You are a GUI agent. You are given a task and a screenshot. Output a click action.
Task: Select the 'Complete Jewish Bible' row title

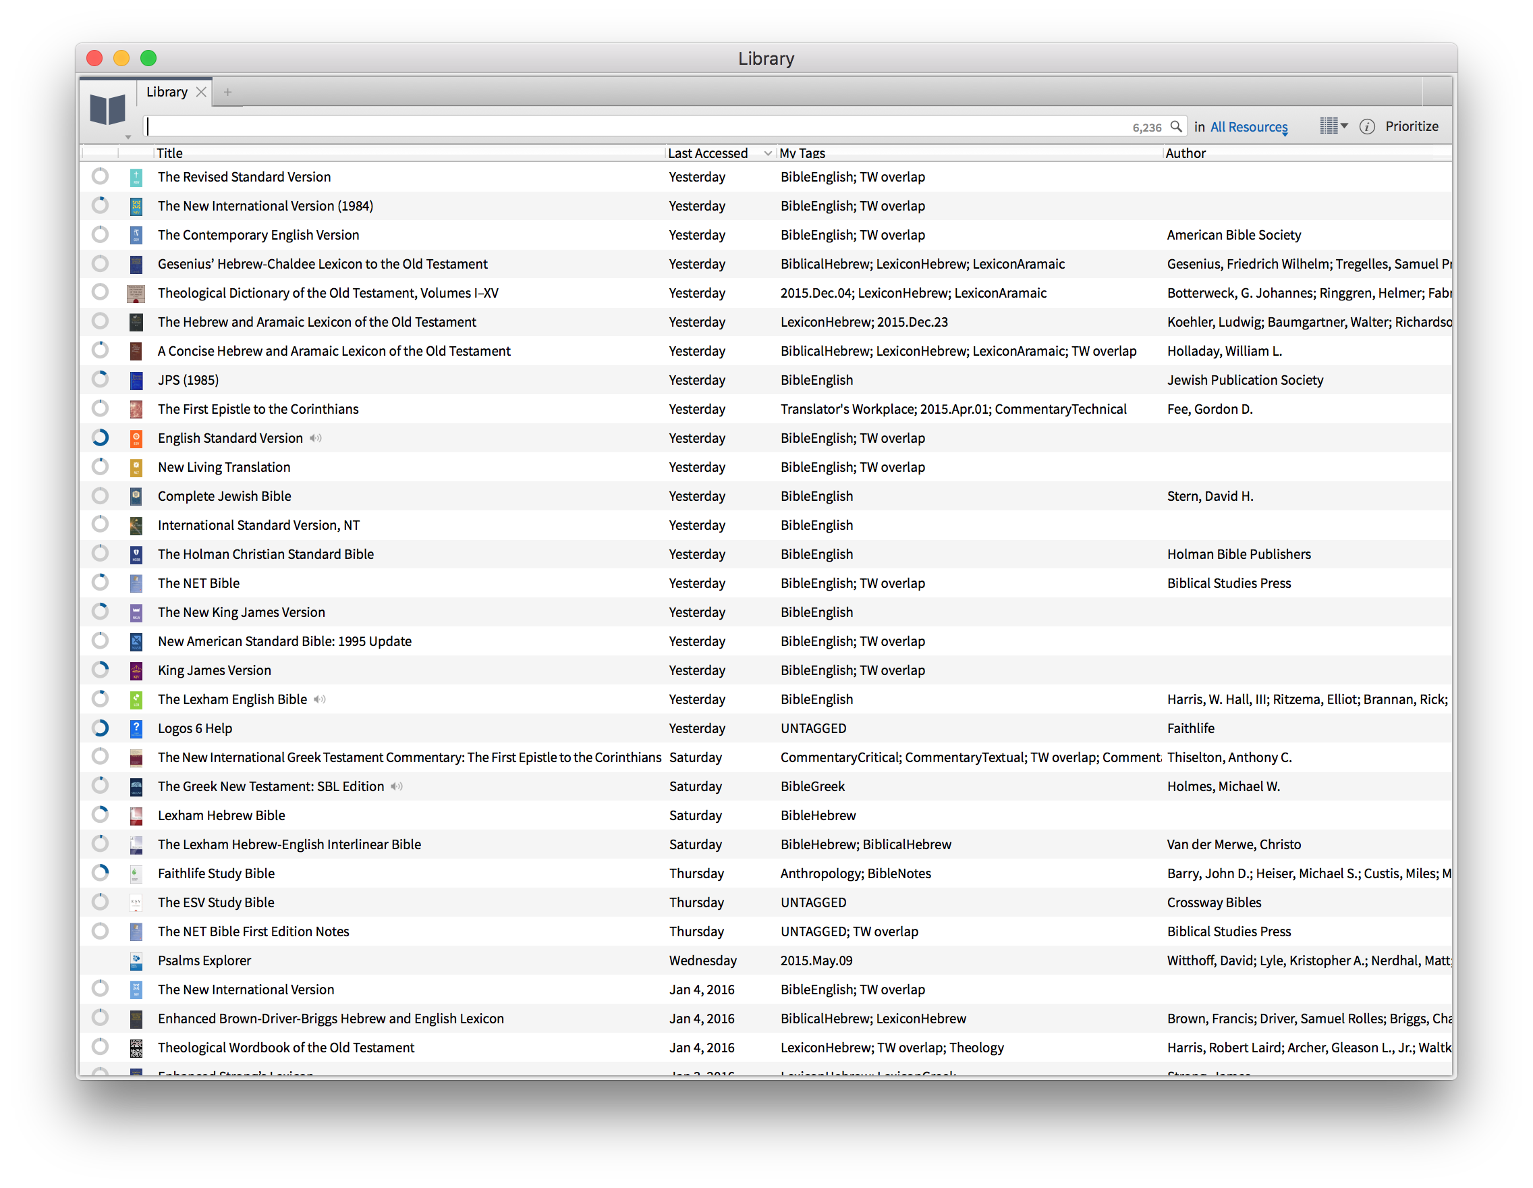(225, 496)
